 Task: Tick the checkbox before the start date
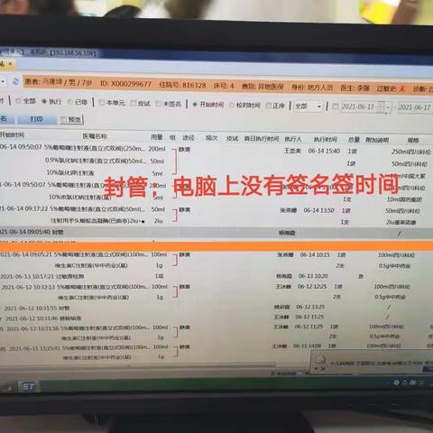tap(336, 106)
